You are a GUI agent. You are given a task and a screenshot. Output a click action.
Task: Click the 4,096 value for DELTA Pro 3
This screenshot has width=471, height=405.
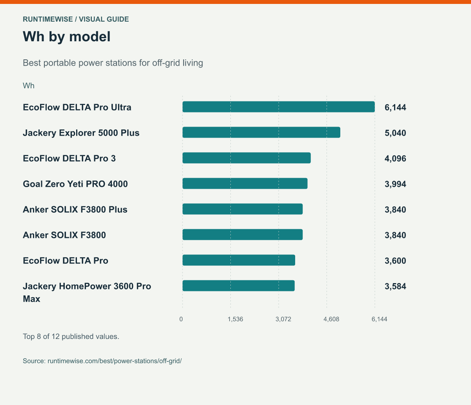pos(395,158)
